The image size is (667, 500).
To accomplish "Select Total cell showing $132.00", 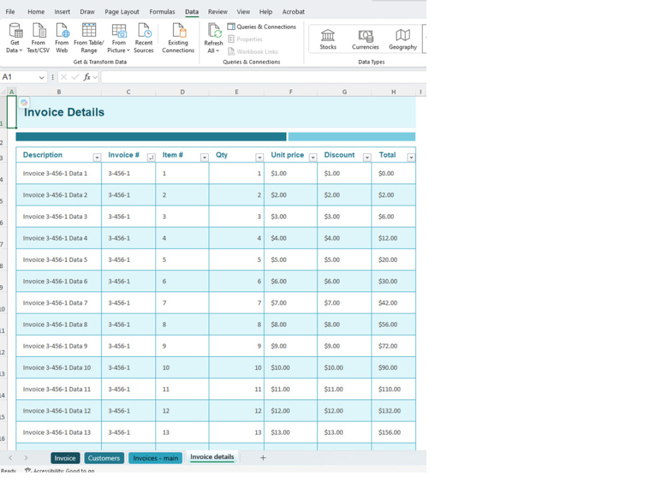I will pos(394,411).
